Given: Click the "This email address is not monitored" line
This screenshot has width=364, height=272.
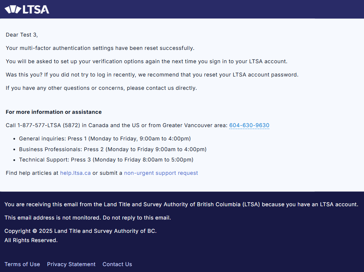Looking at the screenshot, I should [x=87, y=218].
